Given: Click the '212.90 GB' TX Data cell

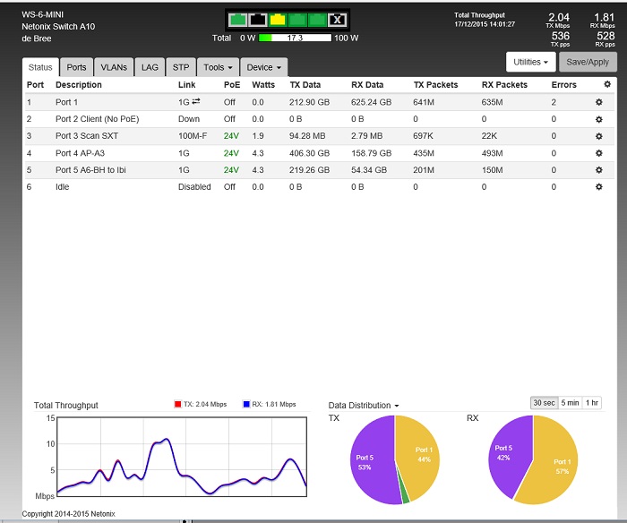Looking at the screenshot, I should click(x=310, y=102).
